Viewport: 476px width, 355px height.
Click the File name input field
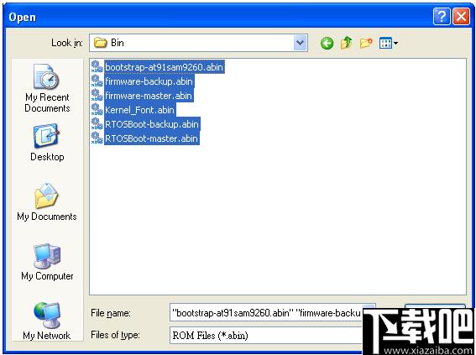[265, 312]
